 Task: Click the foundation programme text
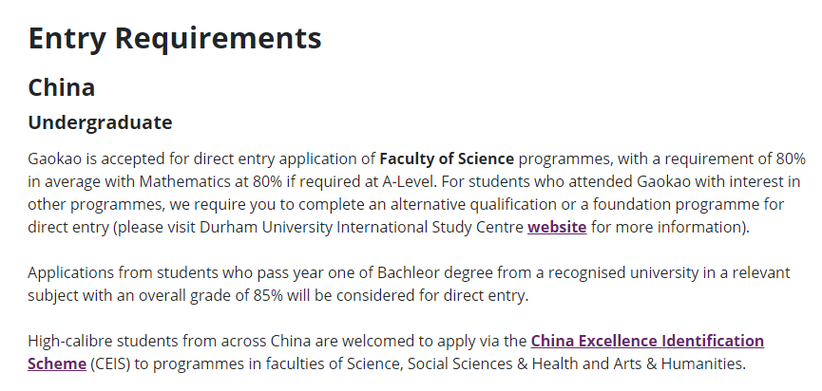(x=676, y=204)
